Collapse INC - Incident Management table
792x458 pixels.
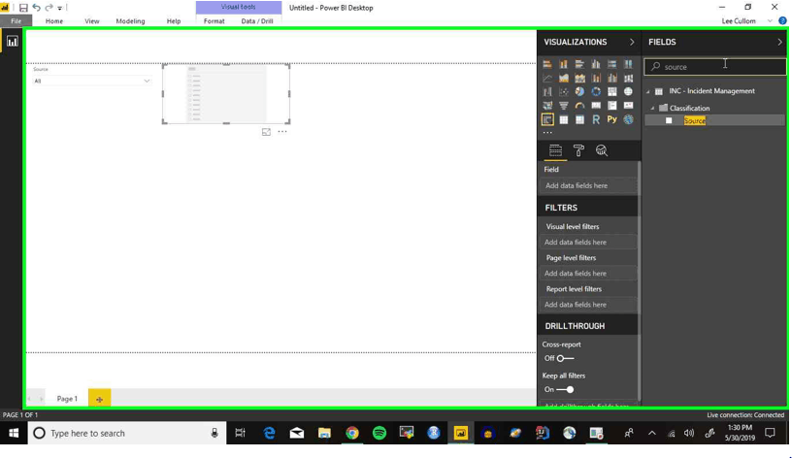click(x=648, y=91)
